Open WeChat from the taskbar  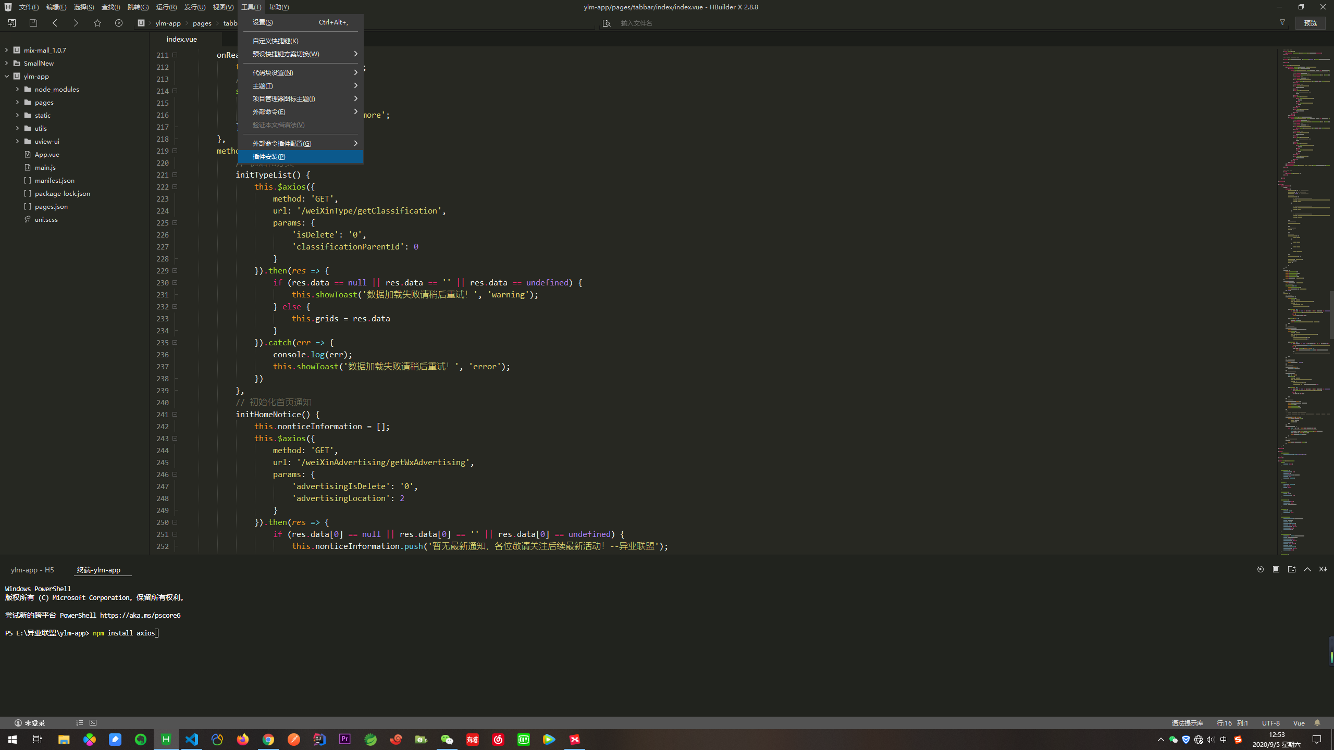[x=447, y=739]
